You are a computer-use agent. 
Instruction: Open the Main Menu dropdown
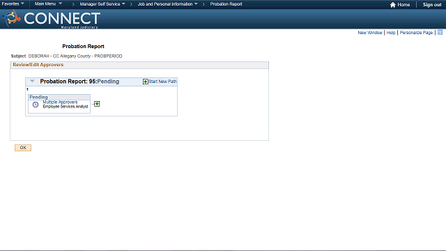coord(48,4)
